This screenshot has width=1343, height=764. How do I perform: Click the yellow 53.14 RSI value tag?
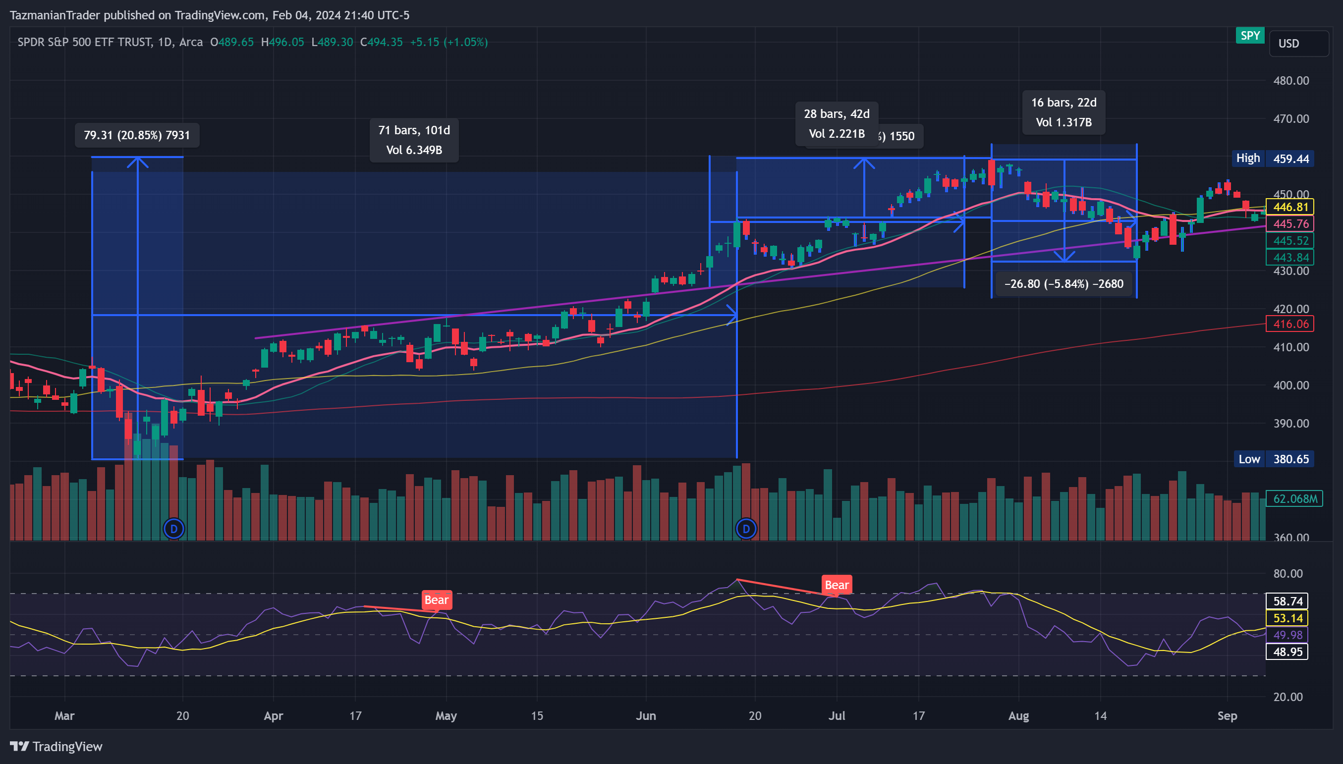(1287, 618)
